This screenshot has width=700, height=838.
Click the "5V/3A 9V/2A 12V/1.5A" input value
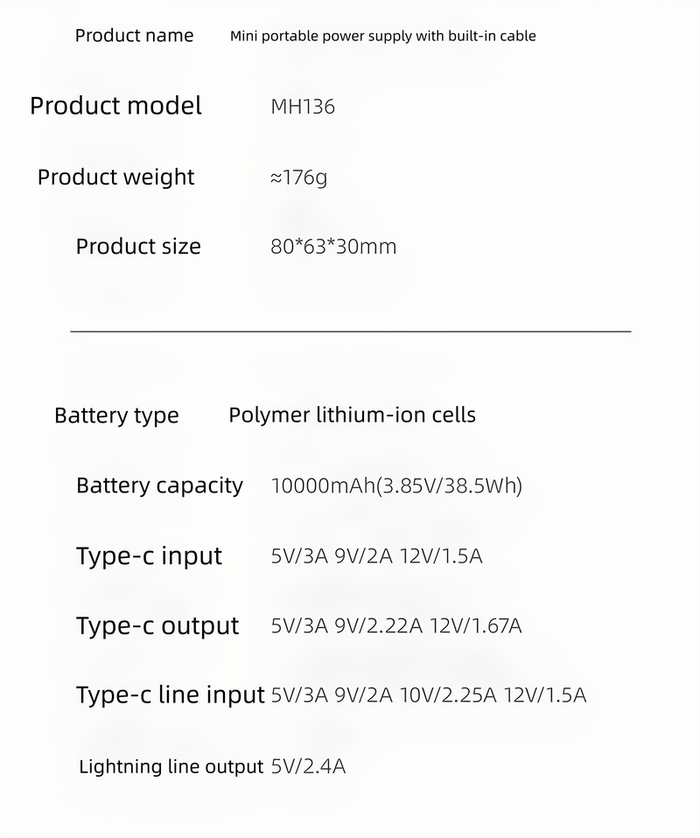376,556
